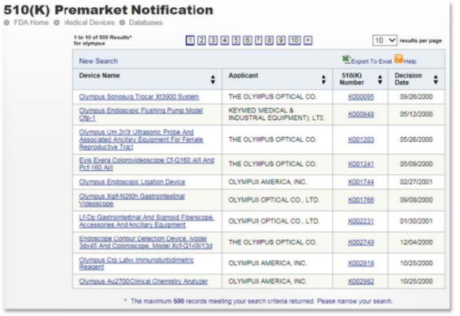Click the Excel icon beside Export To Excel
Viewport: 460px width, 316px height.
coord(346,60)
